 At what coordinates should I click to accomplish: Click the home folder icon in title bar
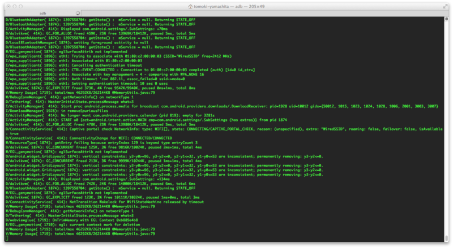point(190,6)
